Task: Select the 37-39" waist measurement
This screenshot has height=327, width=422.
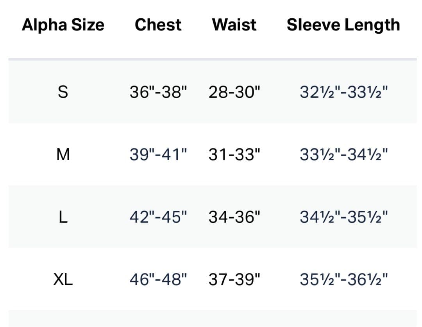Action: click(x=234, y=279)
